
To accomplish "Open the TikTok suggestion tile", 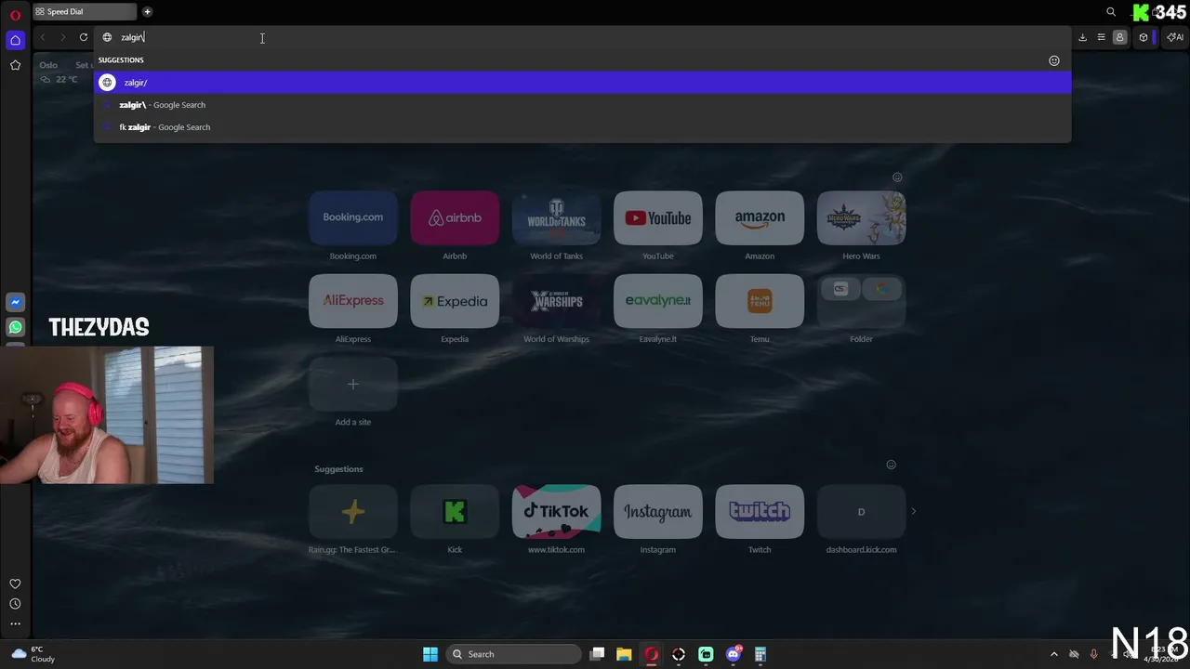I will point(556,511).
